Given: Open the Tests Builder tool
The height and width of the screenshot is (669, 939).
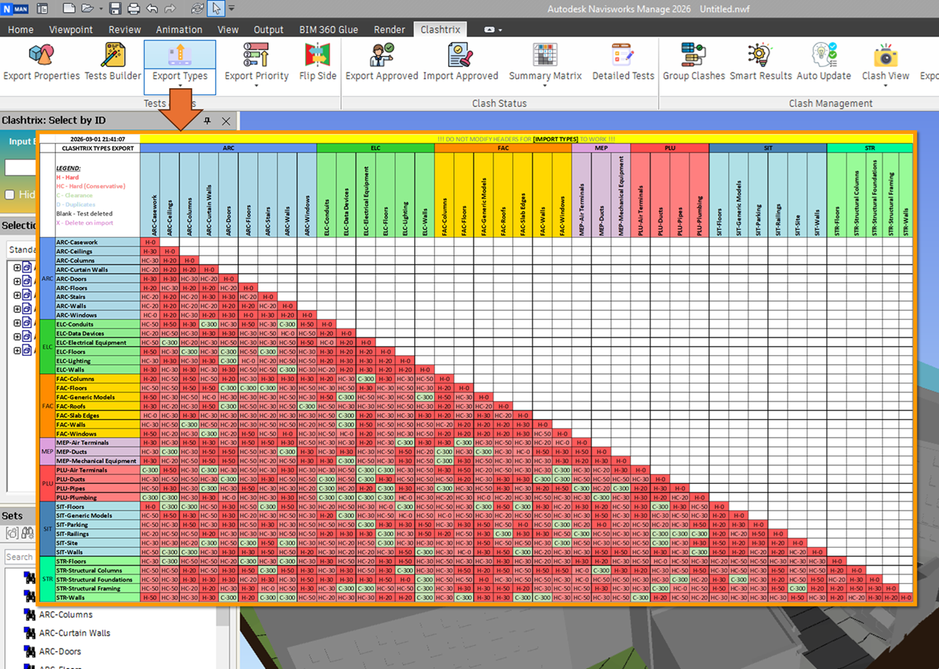Looking at the screenshot, I should (x=113, y=56).
